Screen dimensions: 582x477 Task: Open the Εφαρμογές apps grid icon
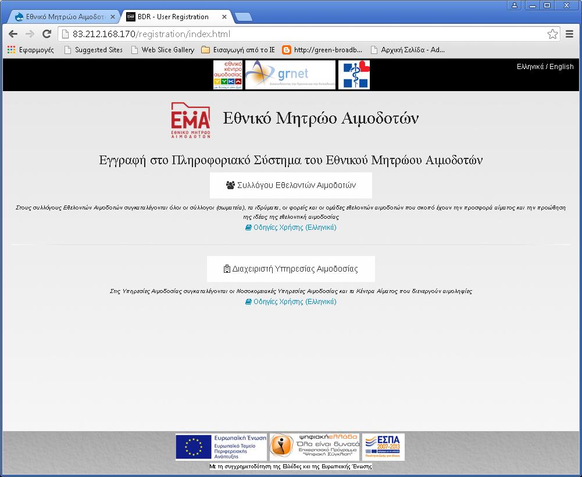pyautogui.click(x=12, y=50)
